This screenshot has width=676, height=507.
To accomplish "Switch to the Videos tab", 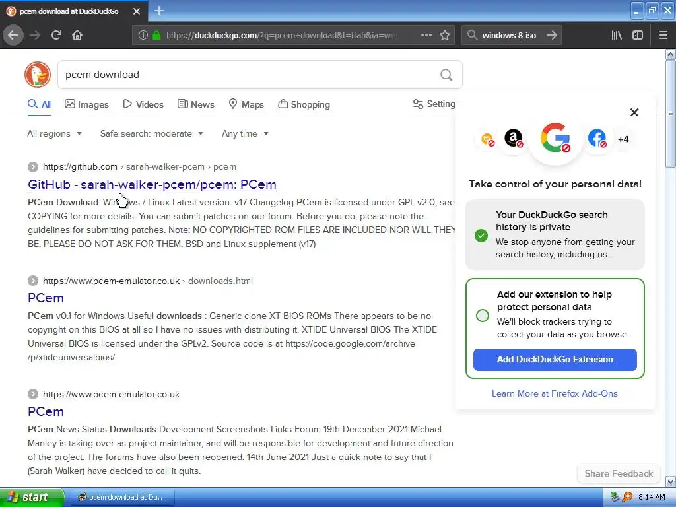I will [x=143, y=104].
